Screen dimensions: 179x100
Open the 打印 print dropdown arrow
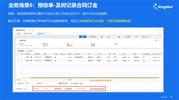113,37
